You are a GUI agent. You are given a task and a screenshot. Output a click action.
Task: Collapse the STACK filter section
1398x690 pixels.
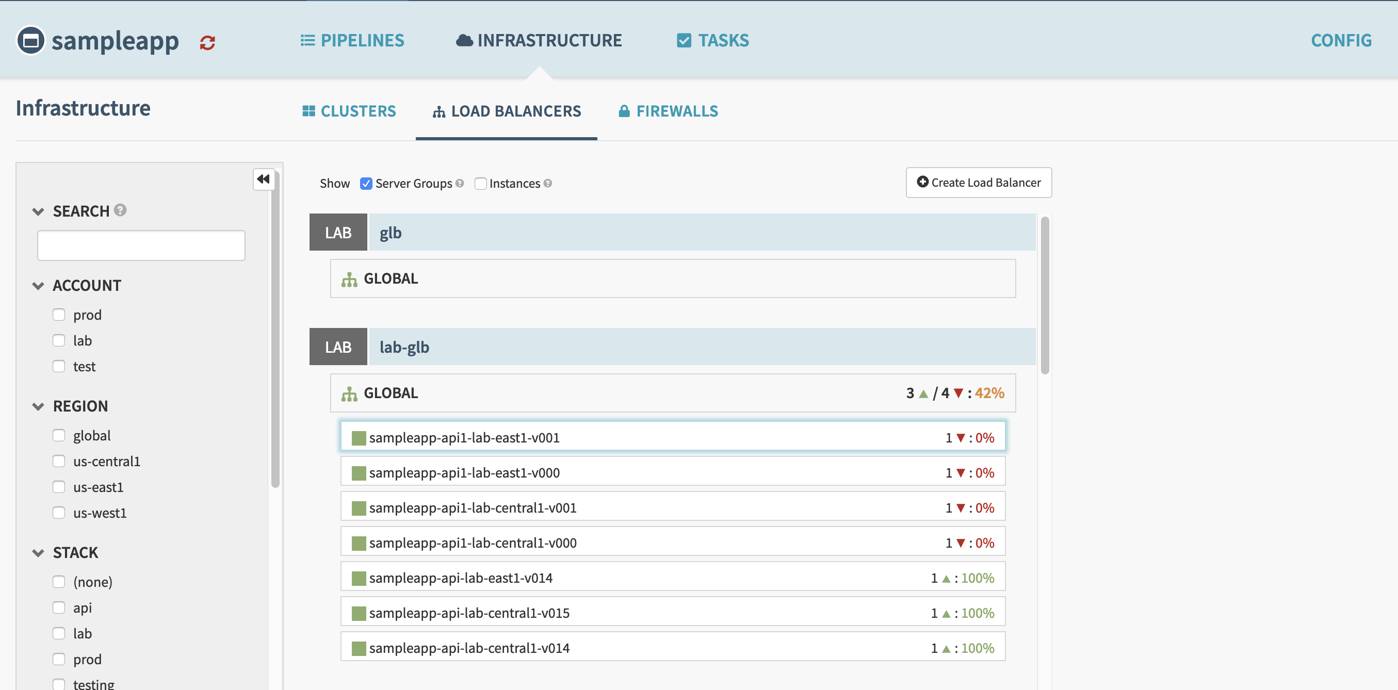click(38, 552)
